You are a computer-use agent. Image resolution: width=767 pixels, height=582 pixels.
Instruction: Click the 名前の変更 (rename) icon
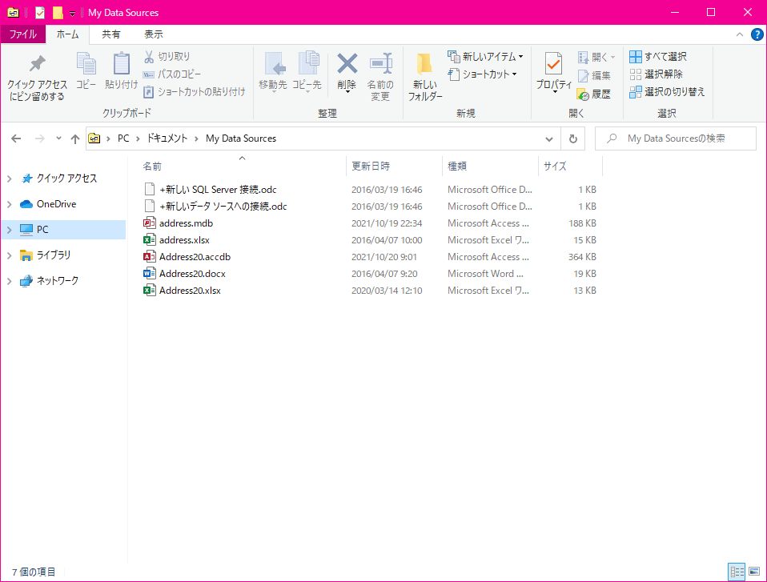[x=380, y=64]
